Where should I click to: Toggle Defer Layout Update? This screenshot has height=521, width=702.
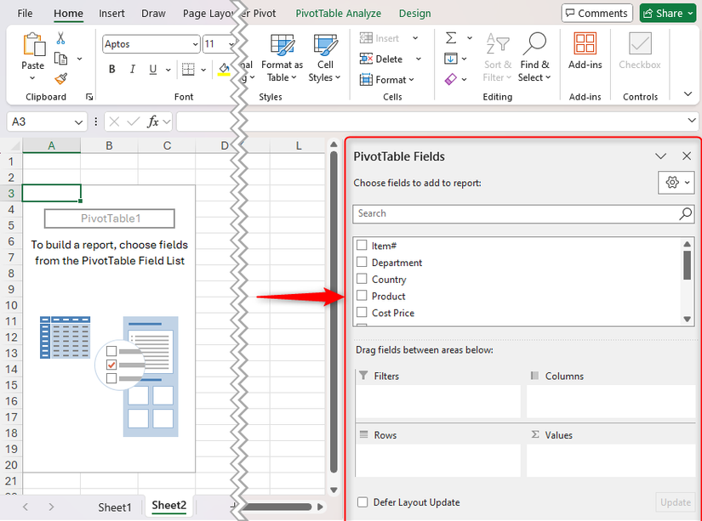(x=362, y=502)
